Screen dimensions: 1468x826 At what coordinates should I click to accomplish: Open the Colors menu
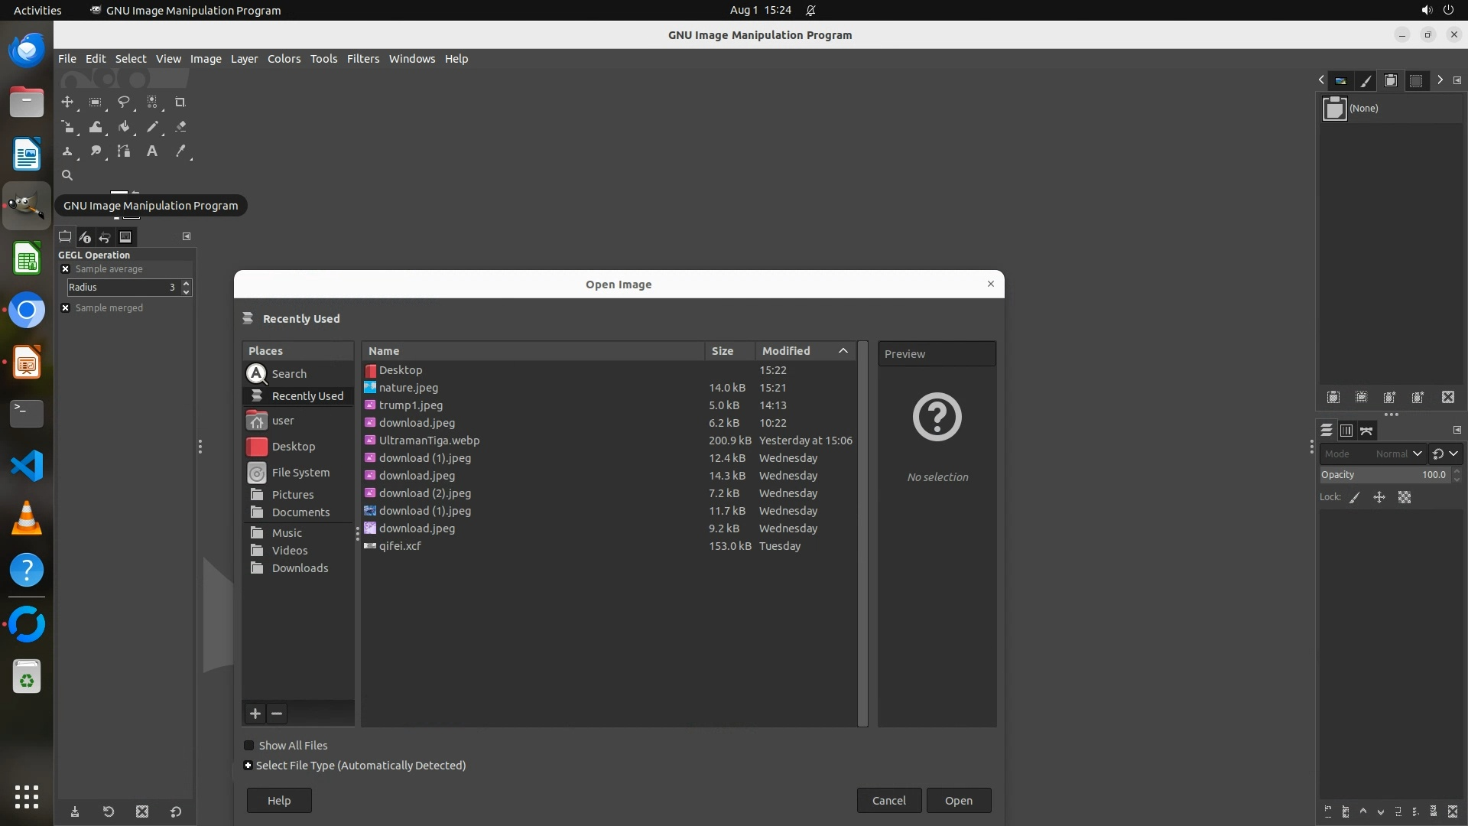tap(284, 59)
